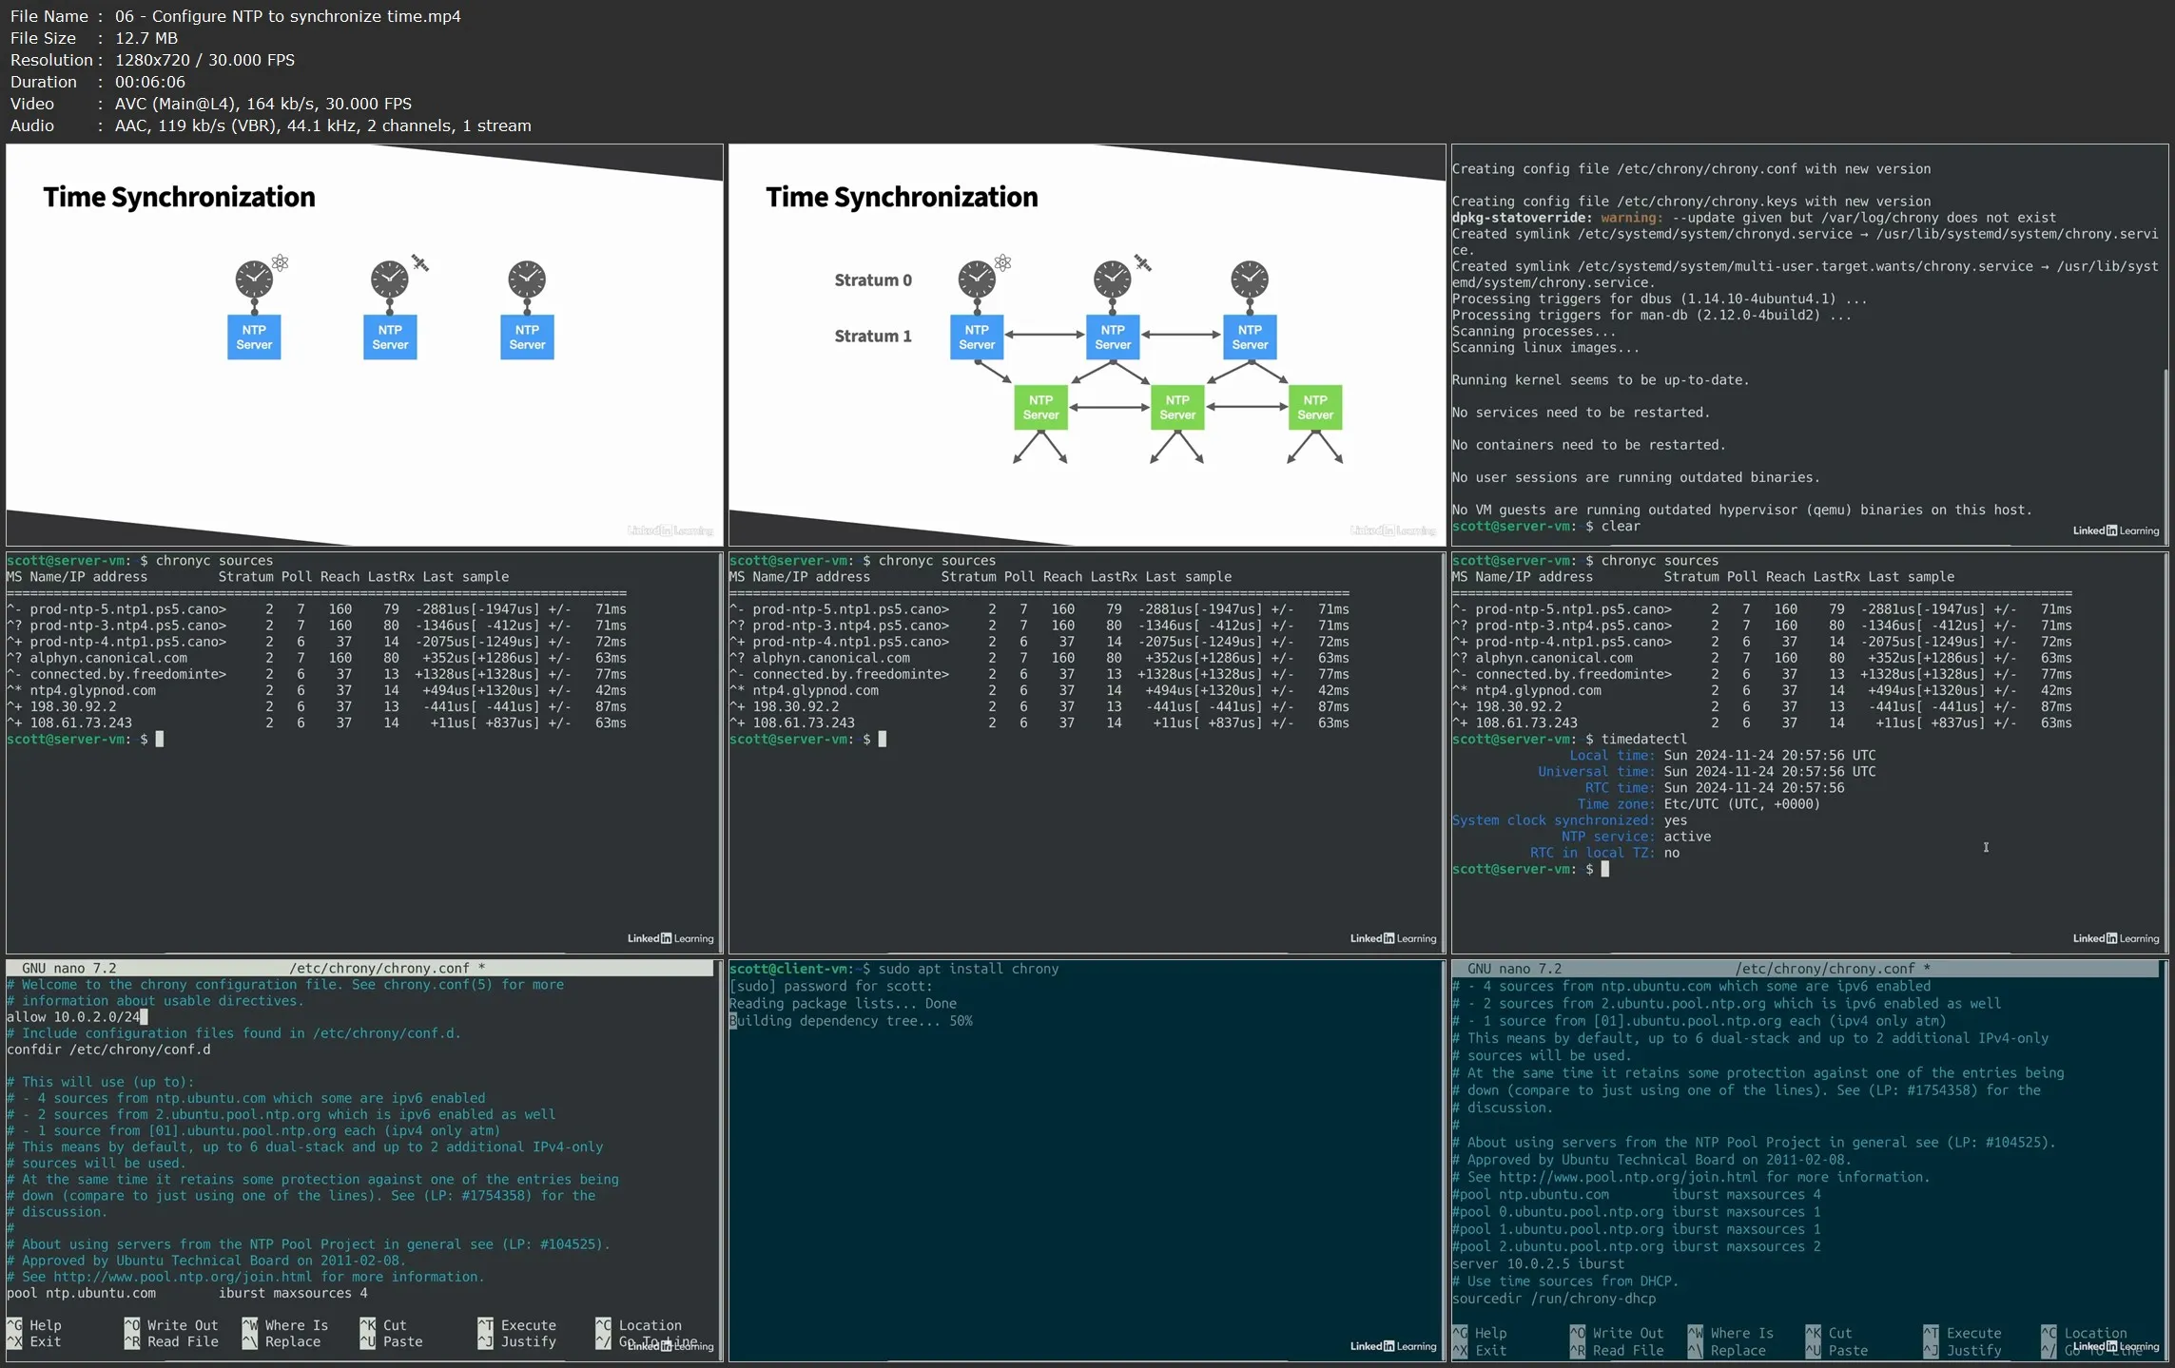2175x1368 pixels.
Task: Click the 'clear' command at the server-vm prompt
Action: click(1621, 527)
